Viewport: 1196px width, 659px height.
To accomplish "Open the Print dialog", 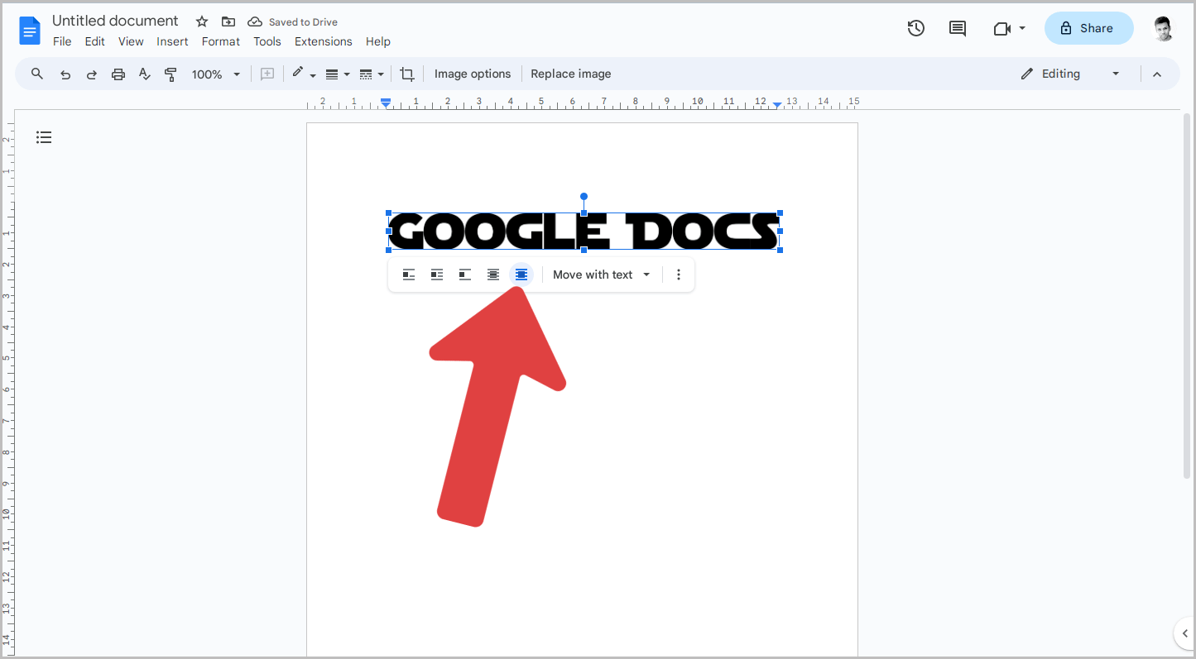I will [x=118, y=74].
